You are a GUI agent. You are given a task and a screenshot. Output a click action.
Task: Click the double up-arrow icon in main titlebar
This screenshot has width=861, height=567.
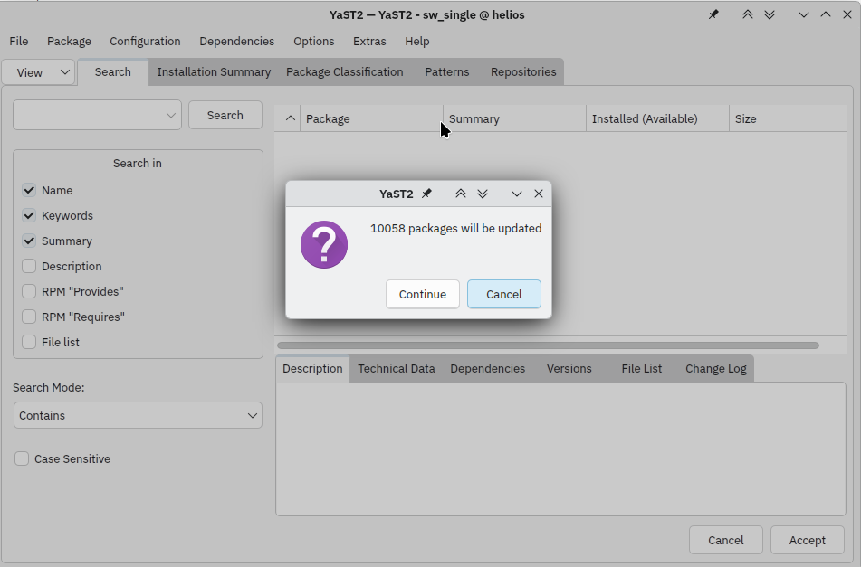click(747, 14)
